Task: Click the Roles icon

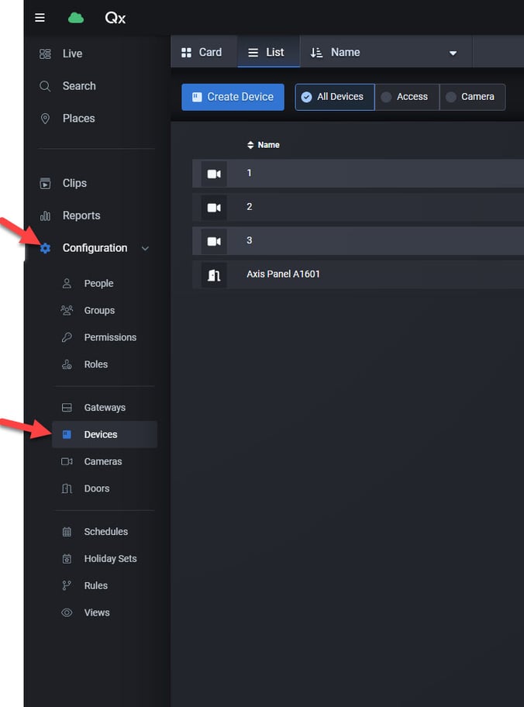Action: click(67, 364)
